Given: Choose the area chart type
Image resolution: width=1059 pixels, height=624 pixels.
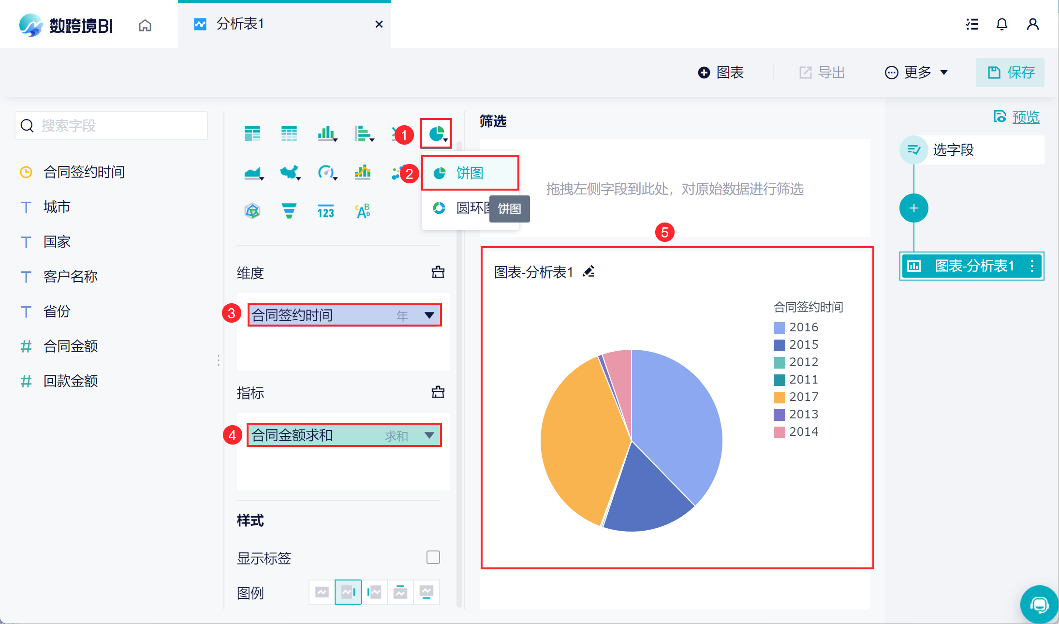Looking at the screenshot, I should pos(254,172).
